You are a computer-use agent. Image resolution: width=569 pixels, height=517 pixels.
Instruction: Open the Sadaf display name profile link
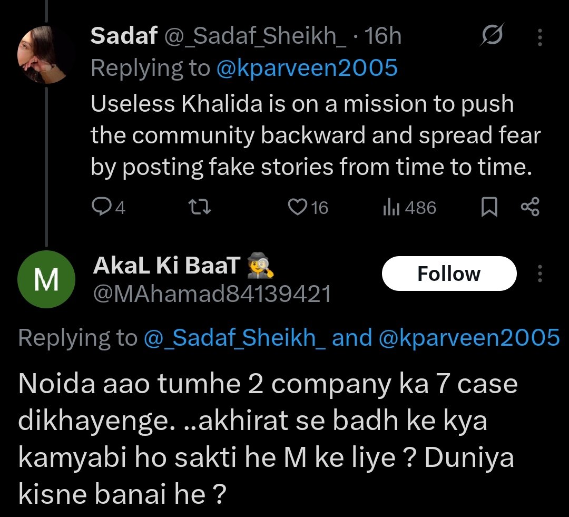pos(124,37)
